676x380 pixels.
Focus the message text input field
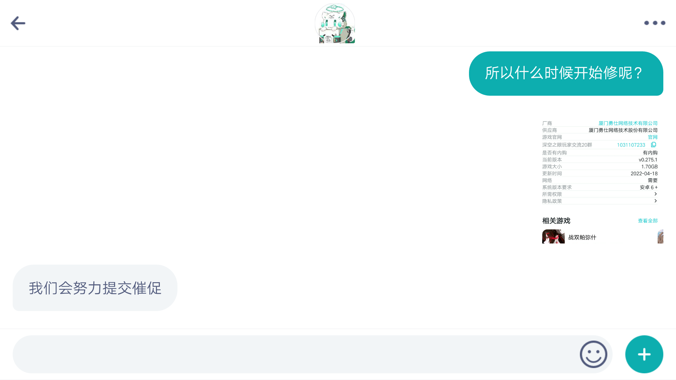(296, 354)
